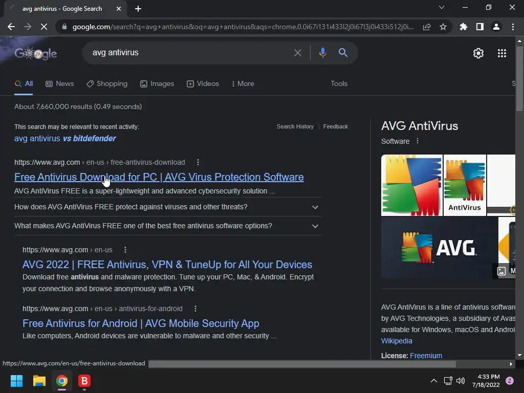Open the Windows Start menu

coord(16,381)
